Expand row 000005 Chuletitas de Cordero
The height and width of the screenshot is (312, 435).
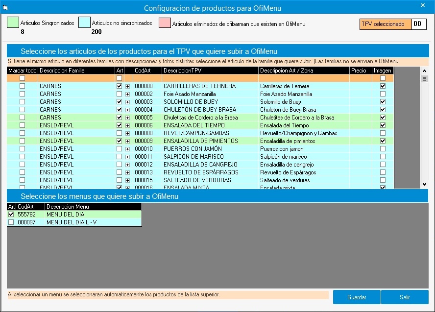128,118
